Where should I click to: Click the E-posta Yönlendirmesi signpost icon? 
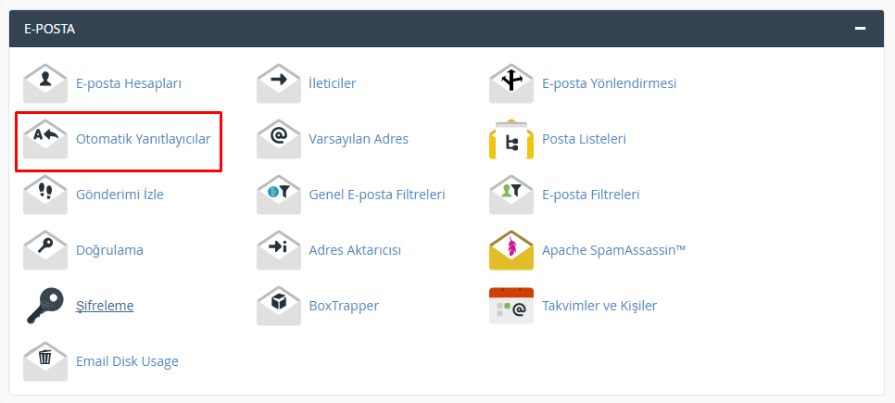coord(511,83)
